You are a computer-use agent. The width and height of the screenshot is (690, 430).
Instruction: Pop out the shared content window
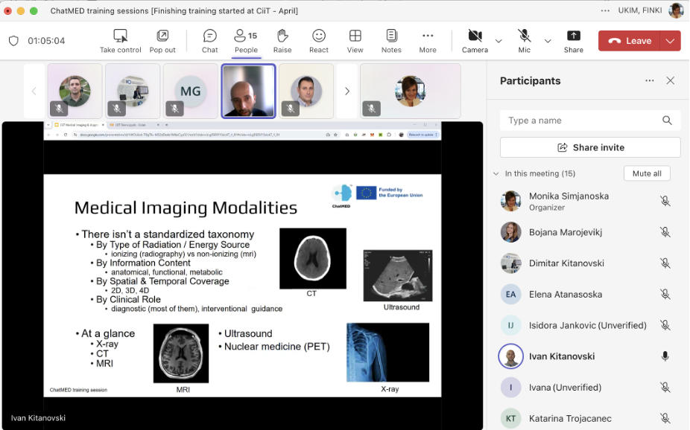coord(162,36)
